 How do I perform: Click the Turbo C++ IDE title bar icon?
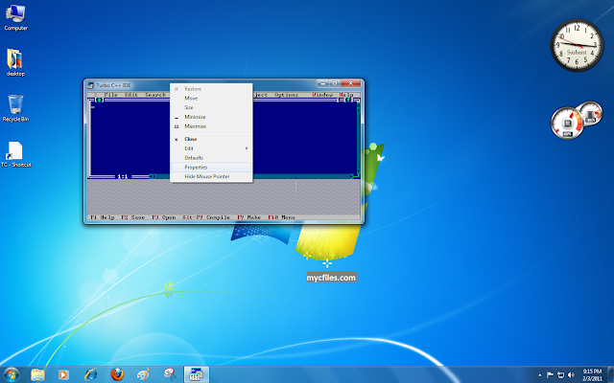91,85
